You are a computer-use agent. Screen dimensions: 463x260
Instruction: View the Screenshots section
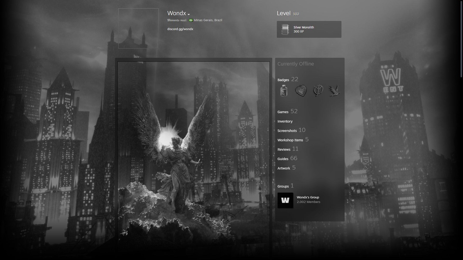click(x=291, y=130)
